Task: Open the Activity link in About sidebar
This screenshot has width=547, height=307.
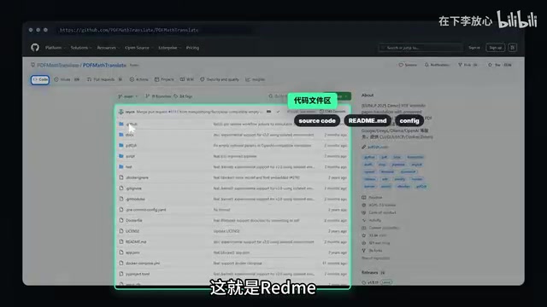Action: (x=372, y=220)
